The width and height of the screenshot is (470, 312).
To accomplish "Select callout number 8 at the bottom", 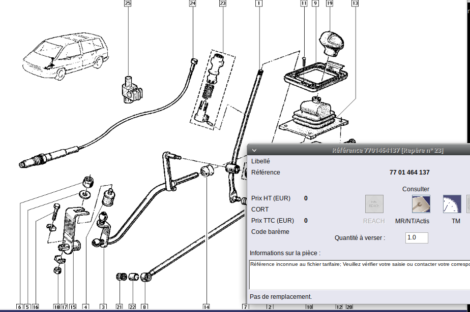I will click(144, 307).
